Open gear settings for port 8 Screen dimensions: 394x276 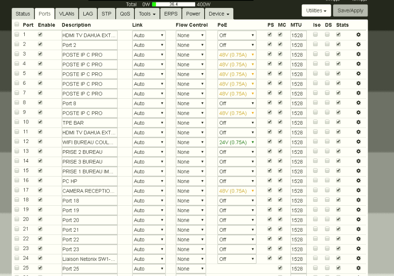click(x=359, y=103)
